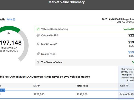Click the 2025 LAND ROVER Range Rover title text
This screenshot has height=100, width=134.
[118, 19]
